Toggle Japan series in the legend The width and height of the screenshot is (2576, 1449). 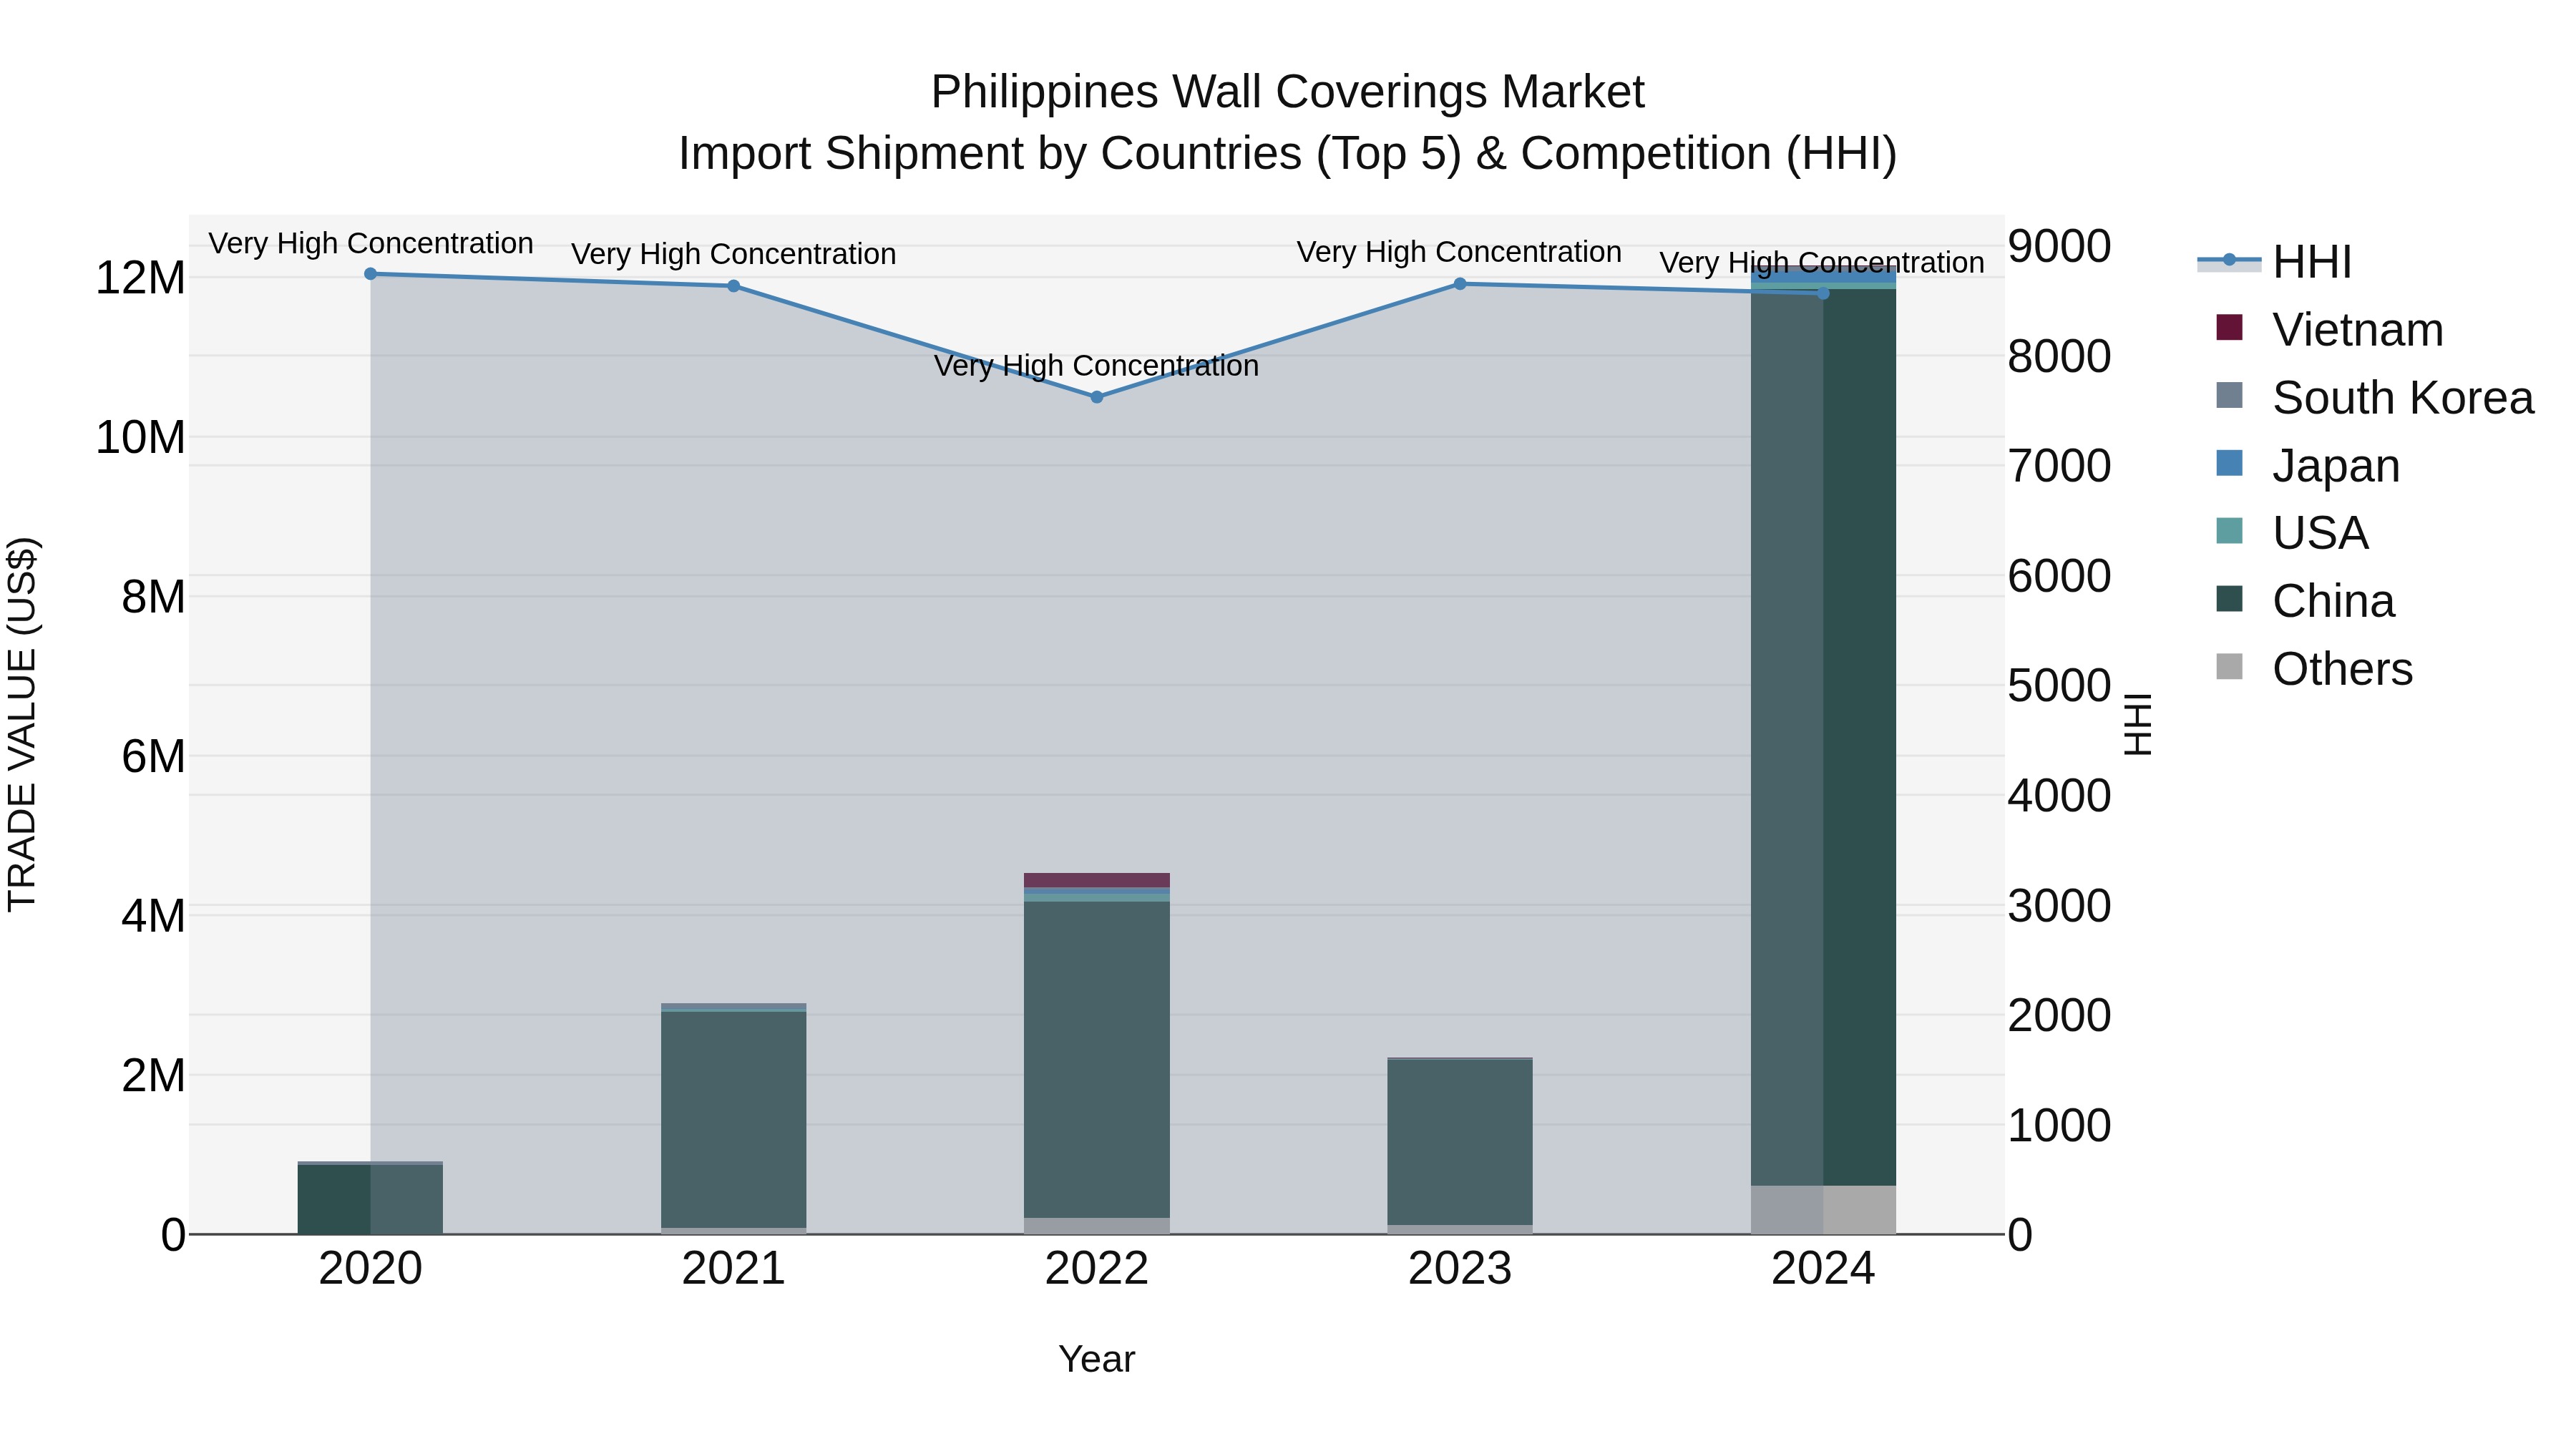point(2307,465)
